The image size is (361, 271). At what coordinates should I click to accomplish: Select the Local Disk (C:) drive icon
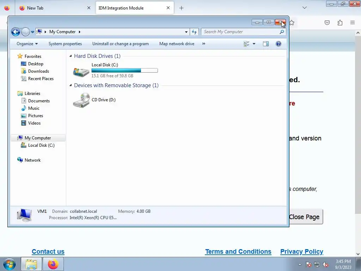(x=81, y=72)
